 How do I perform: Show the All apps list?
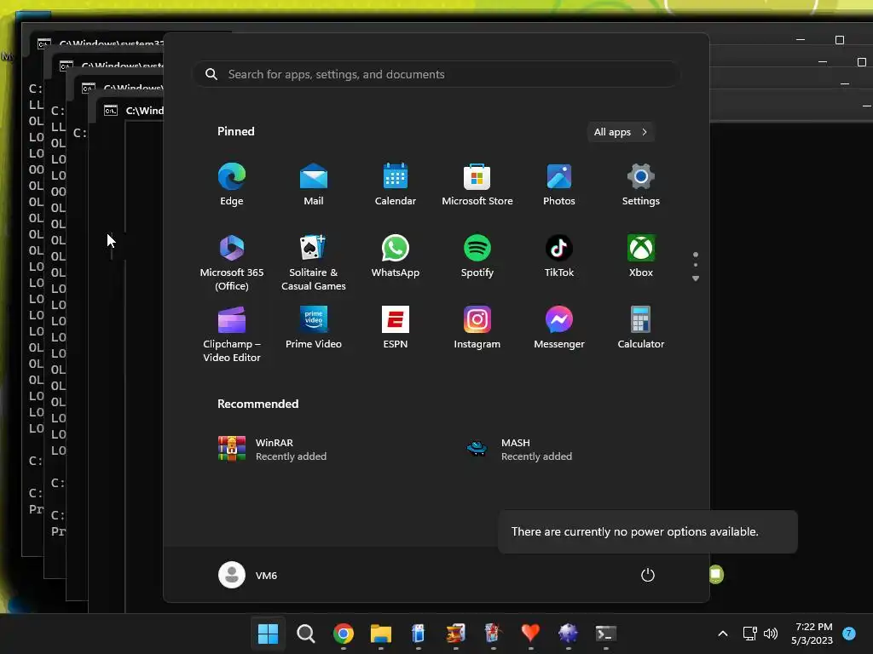coord(621,132)
